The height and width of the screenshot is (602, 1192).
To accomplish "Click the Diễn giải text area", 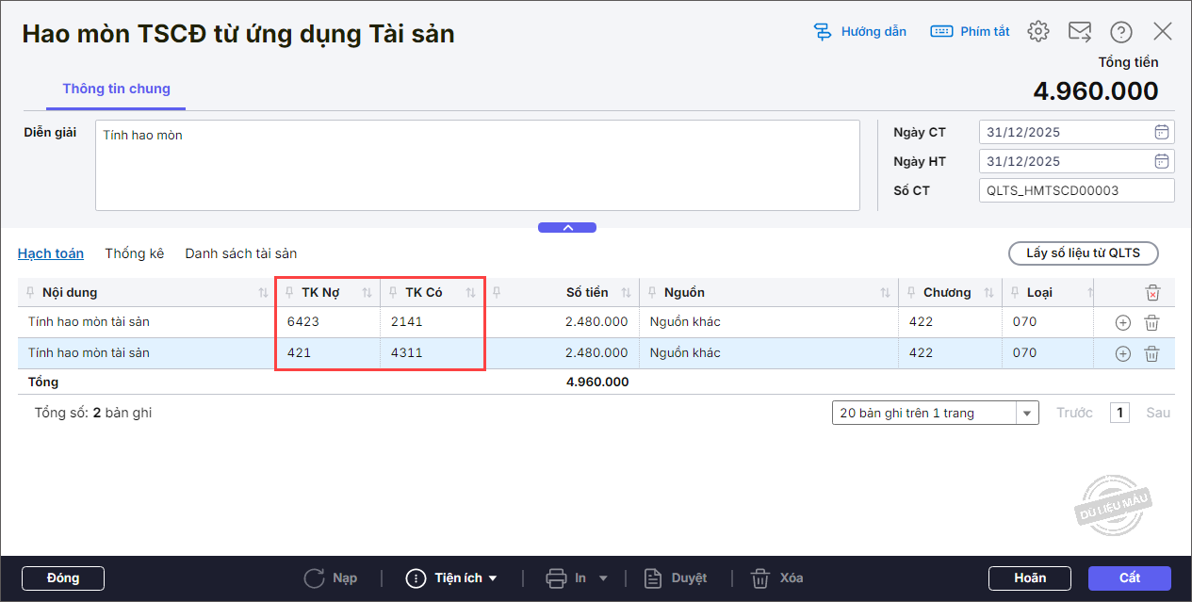I will 478,165.
